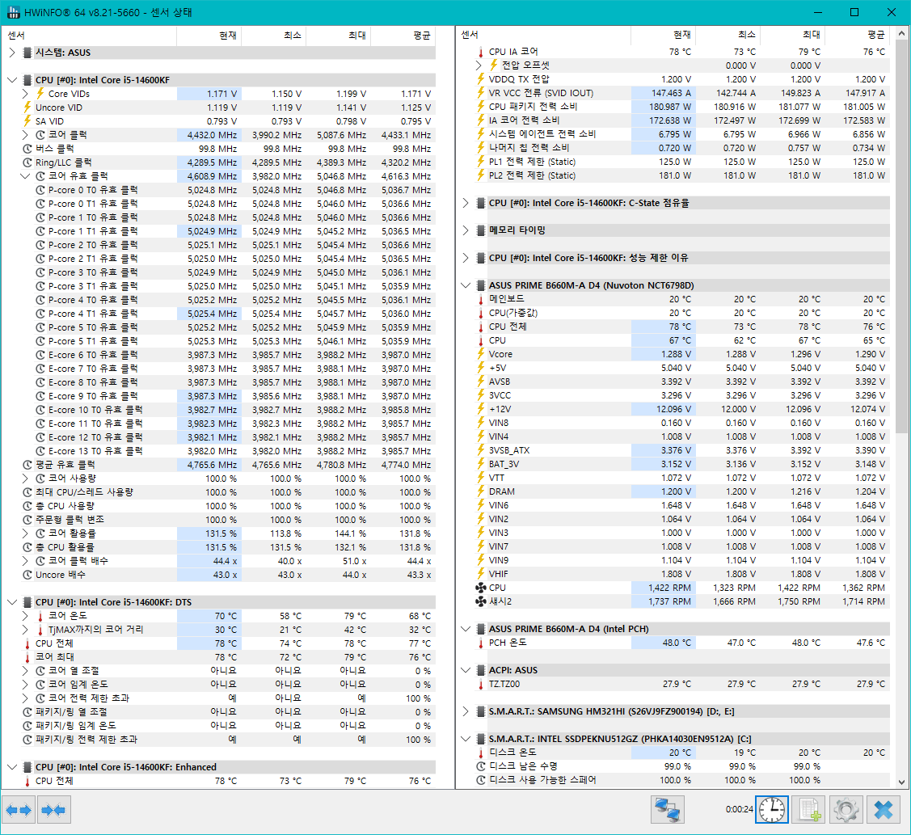Click the left pane 최소 column header
911x835 pixels.
coord(274,36)
